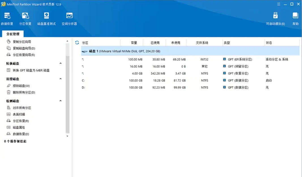Click the disk drive icon beside 磁盘 1

tap(85, 51)
